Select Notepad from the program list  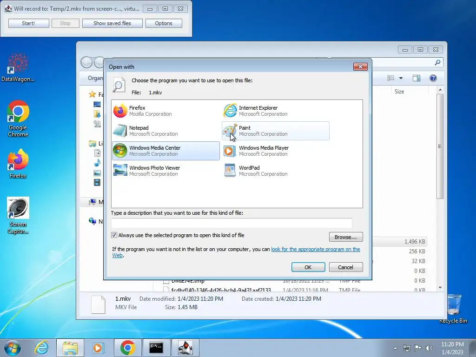(x=166, y=131)
